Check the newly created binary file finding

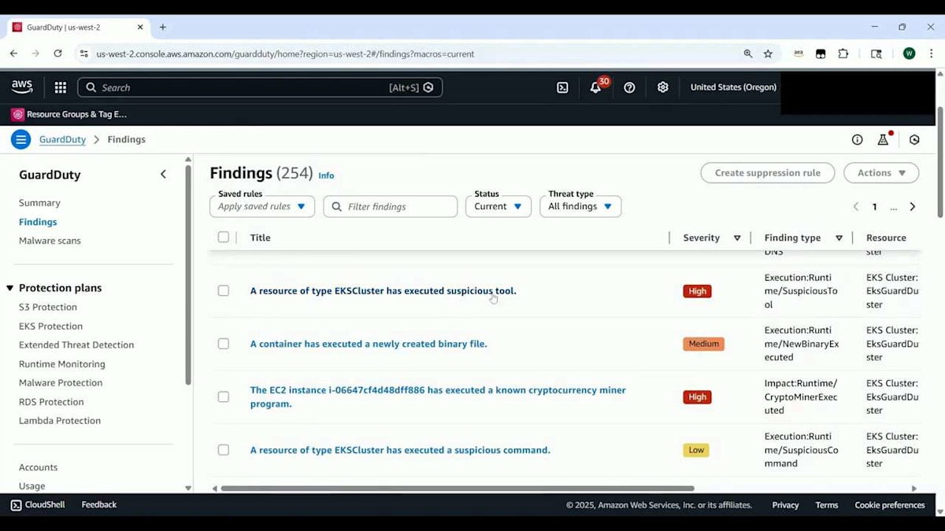[x=224, y=344]
